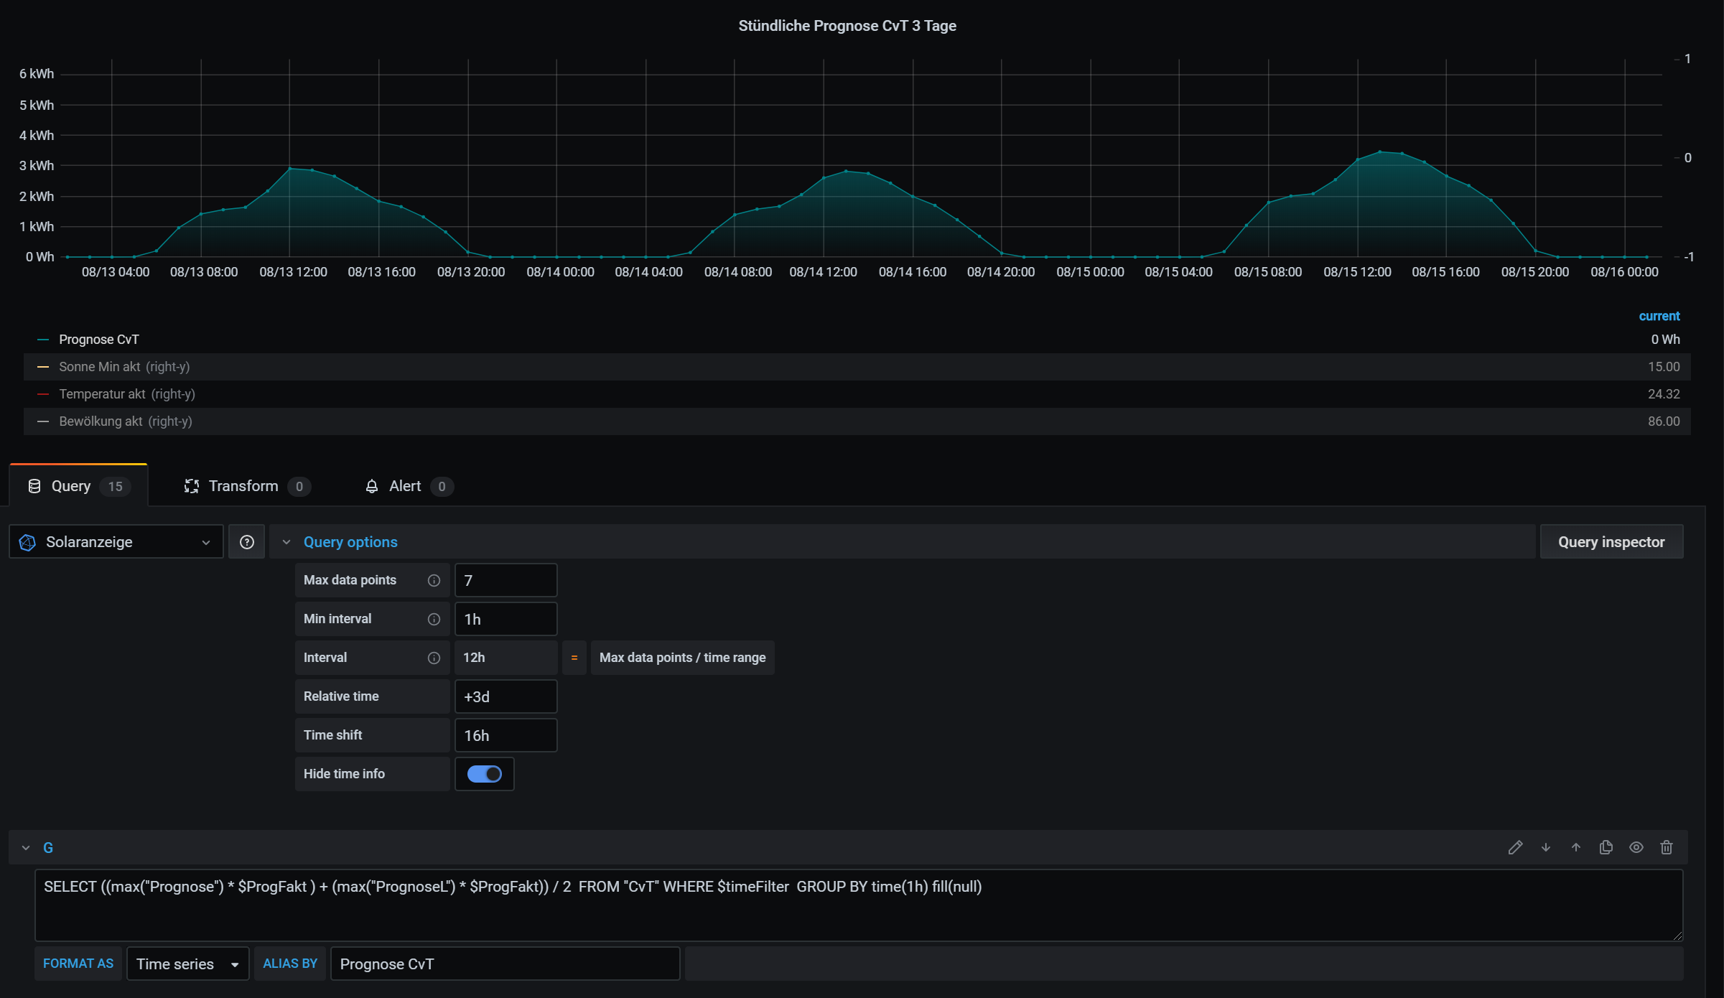This screenshot has width=1724, height=998.
Task: Open data source help icon
Action: 247,542
